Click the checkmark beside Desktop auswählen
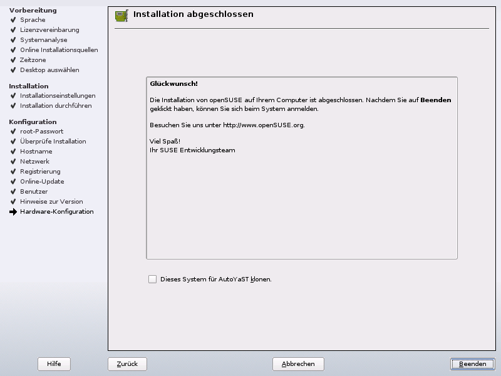 click(13, 70)
